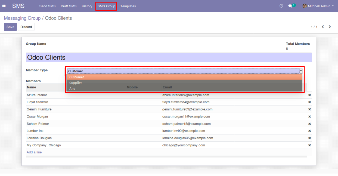
Task: Choose Customer option in dropdown list
Action: click(184, 77)
